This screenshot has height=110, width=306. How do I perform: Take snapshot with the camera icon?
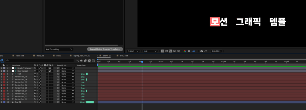click(202, 51)
